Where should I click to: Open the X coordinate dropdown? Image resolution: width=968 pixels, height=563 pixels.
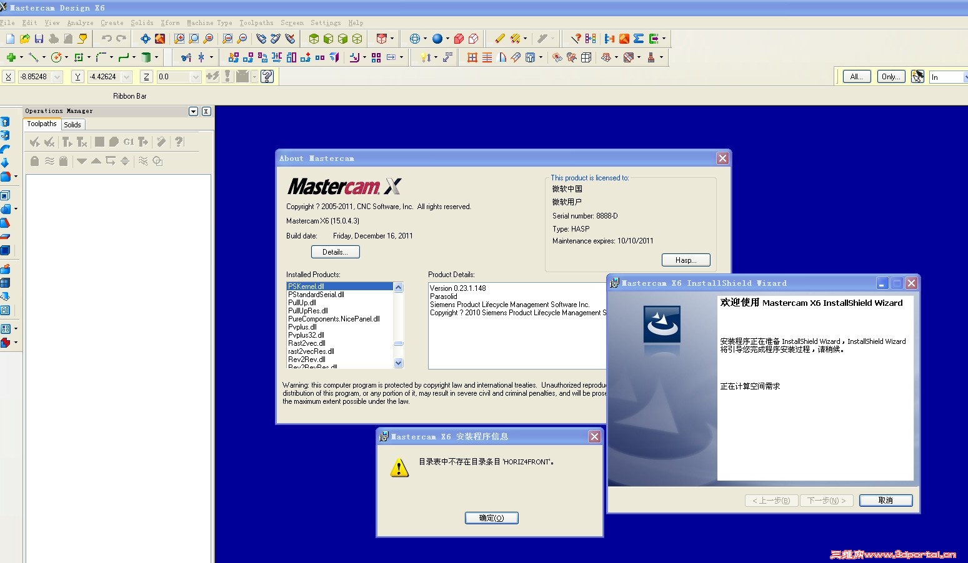57,77
